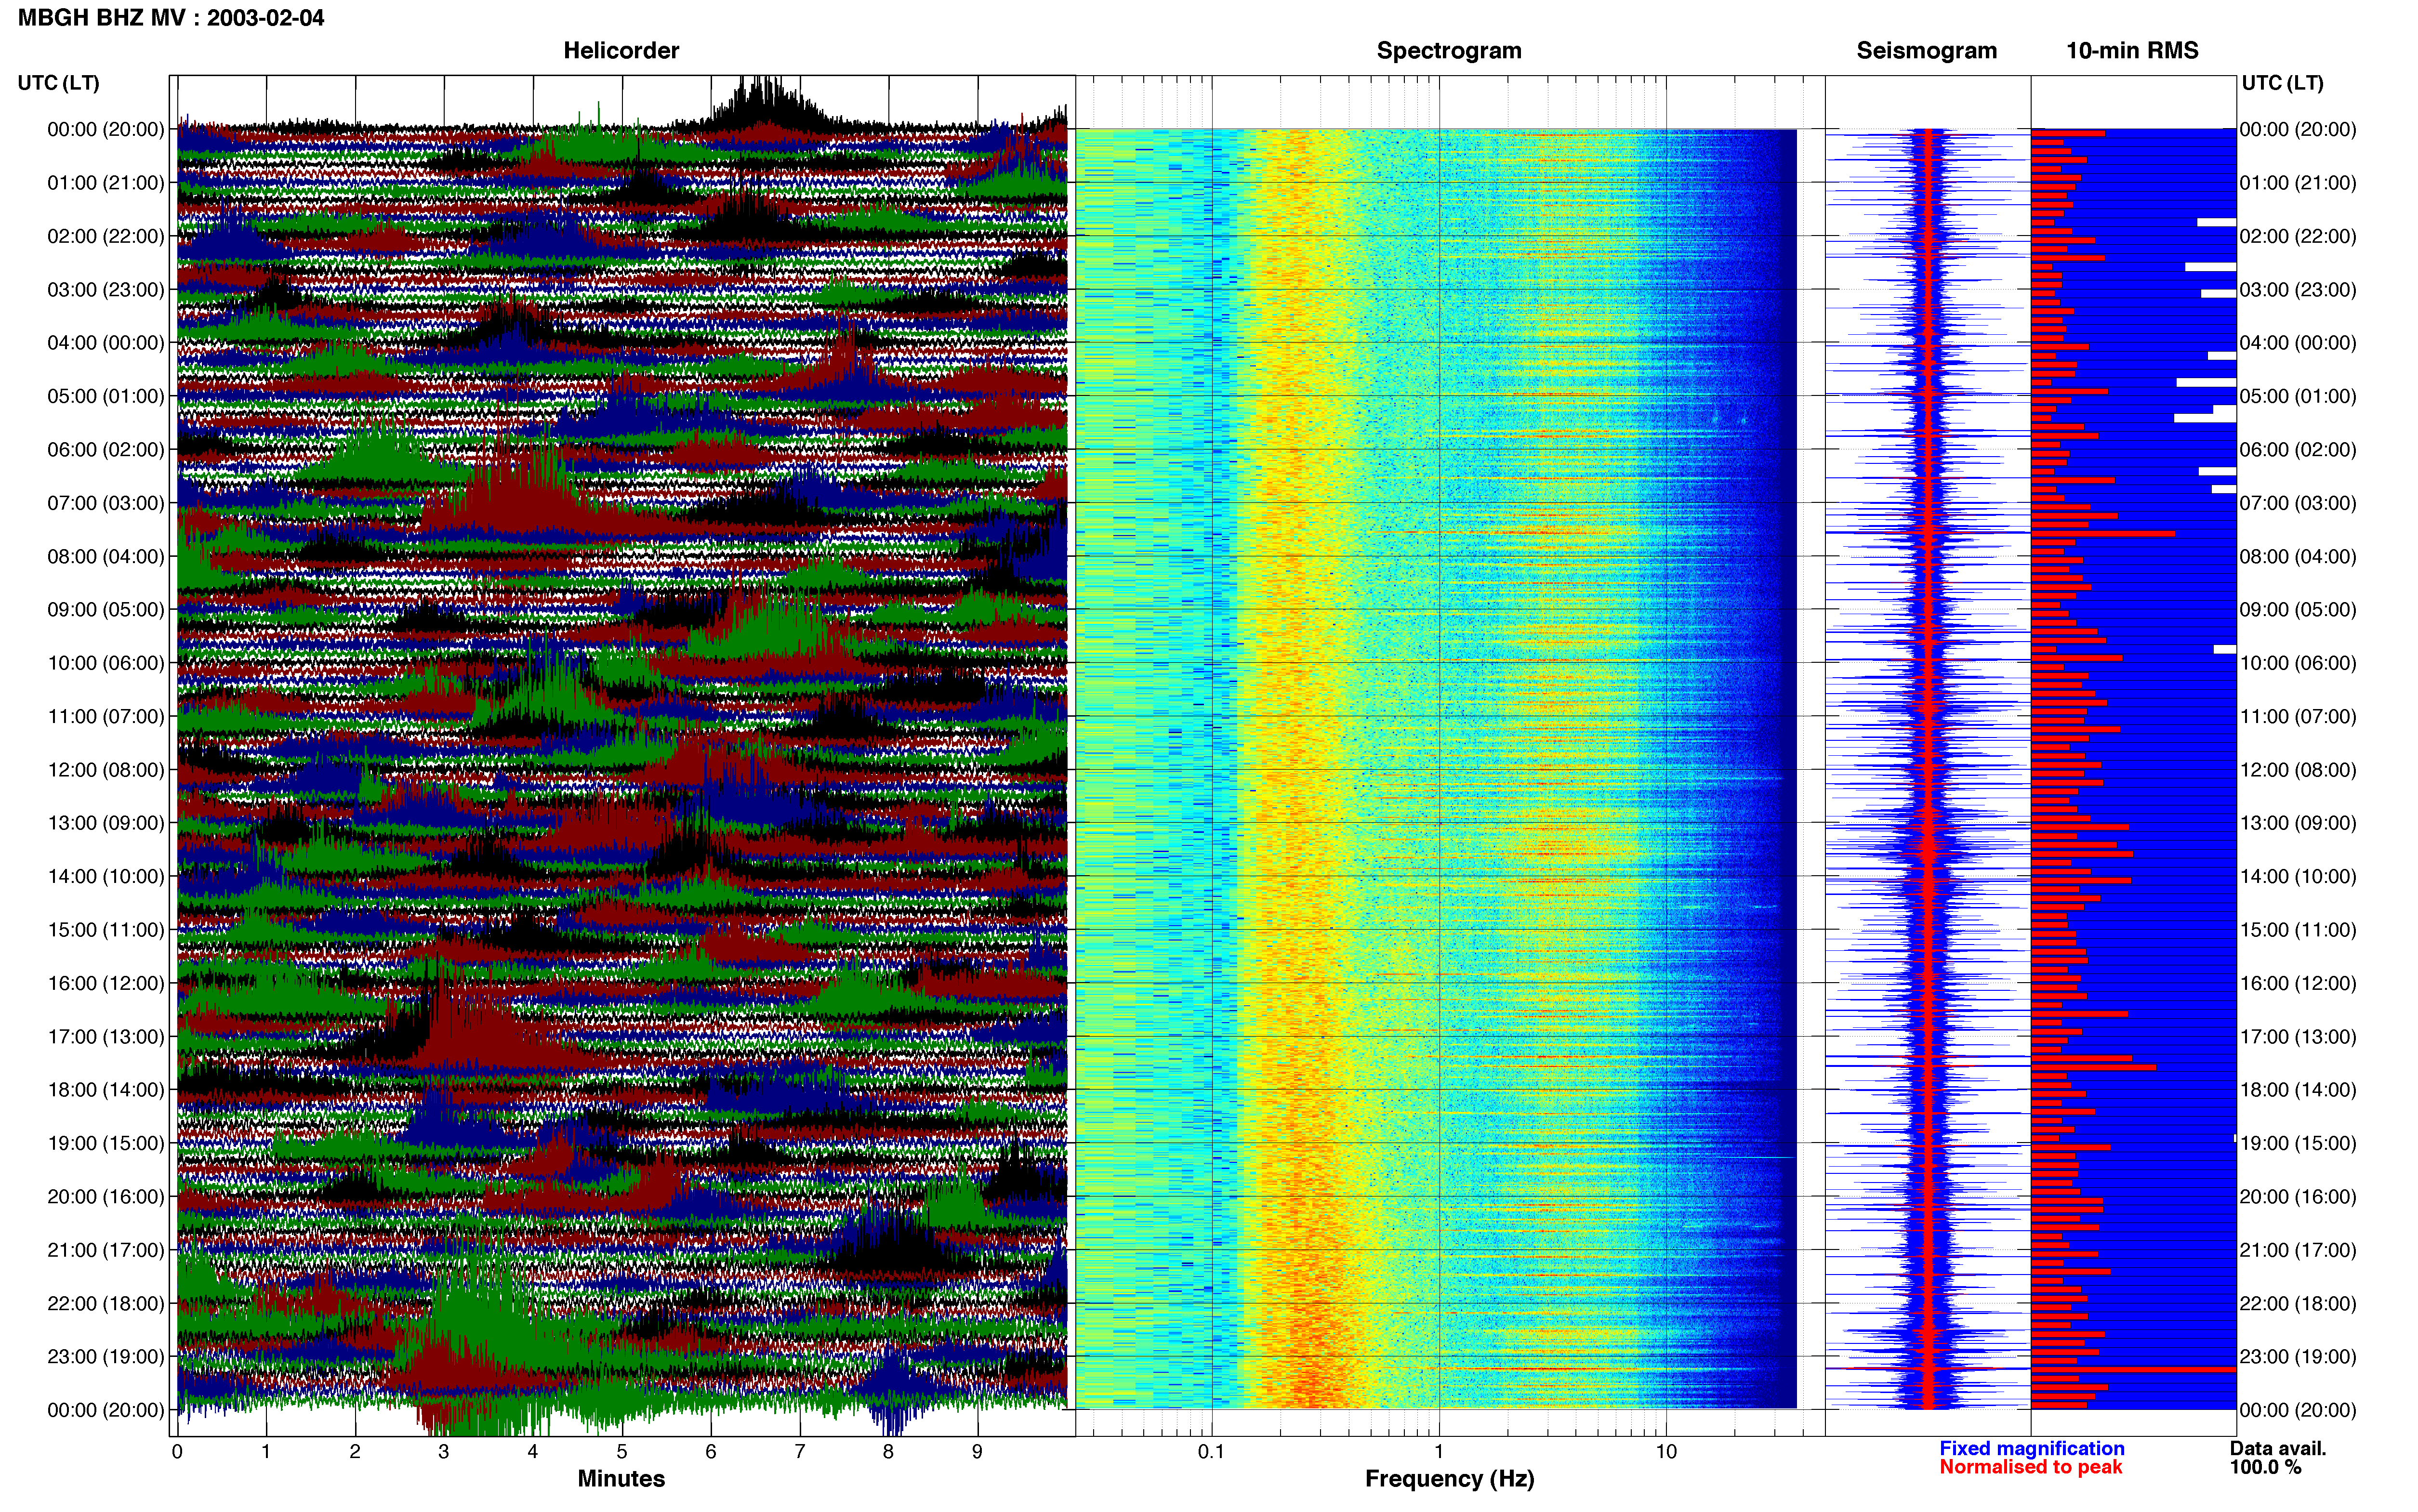The width and height of the screenshot is (2418, 1512).
Task: Click the left time label '13:00 (09:00)'
Action: (106, 823)
